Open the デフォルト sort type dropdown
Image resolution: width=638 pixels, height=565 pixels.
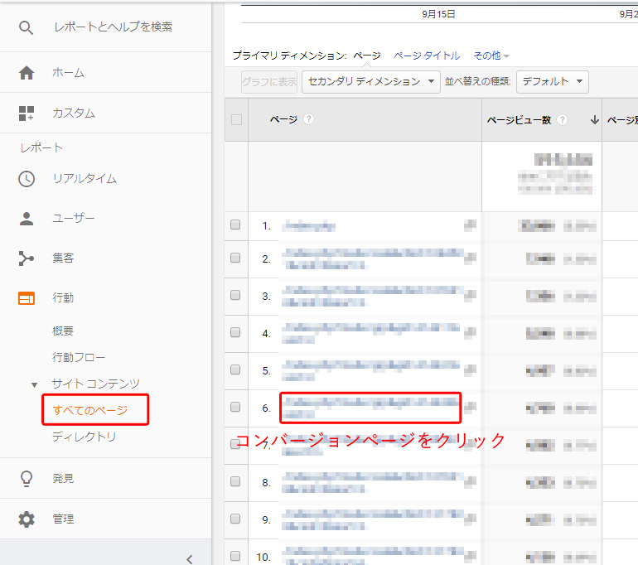552,81
